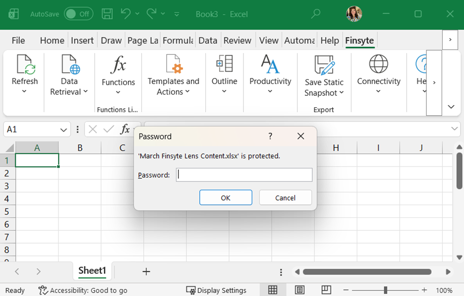Toggle the AutoSave switch

tap(78, 14)
